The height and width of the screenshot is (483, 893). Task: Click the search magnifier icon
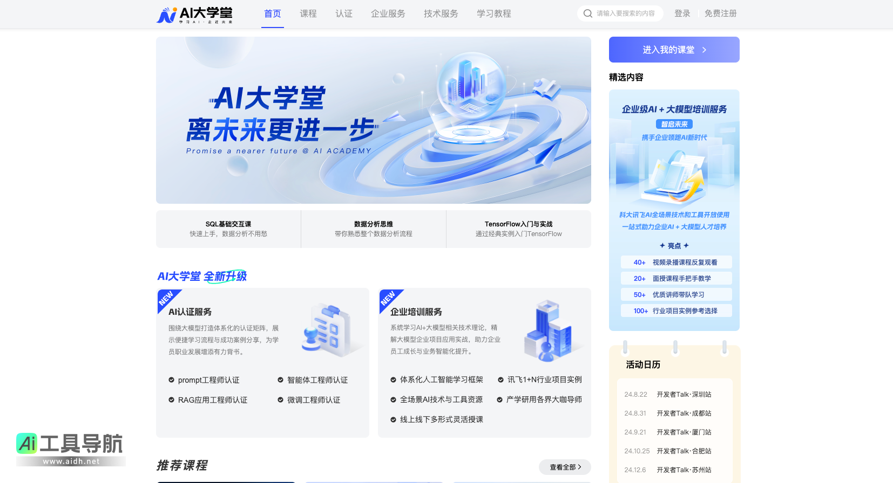[x=588, y=13]
